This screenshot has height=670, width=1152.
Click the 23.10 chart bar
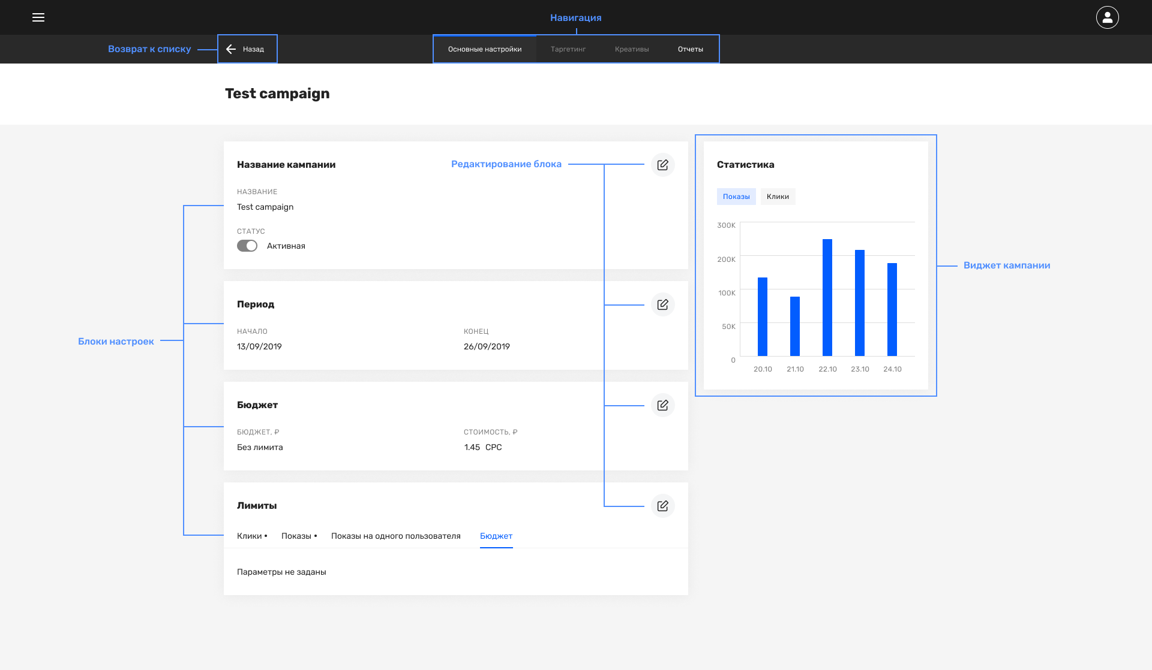[860, 303]
